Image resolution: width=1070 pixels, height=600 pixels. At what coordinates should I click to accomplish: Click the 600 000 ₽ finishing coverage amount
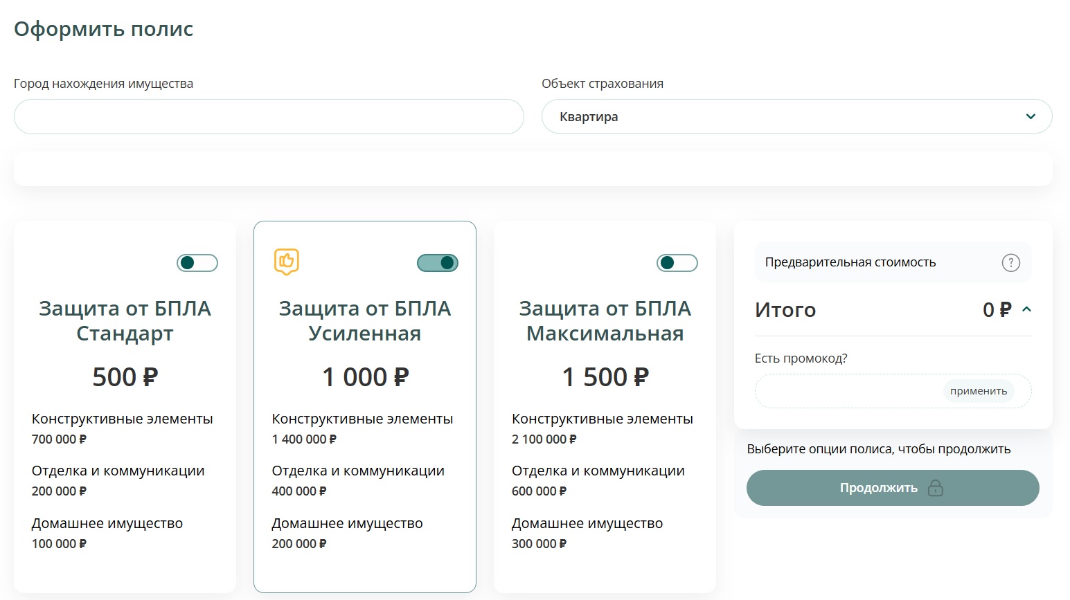(540, 491)
